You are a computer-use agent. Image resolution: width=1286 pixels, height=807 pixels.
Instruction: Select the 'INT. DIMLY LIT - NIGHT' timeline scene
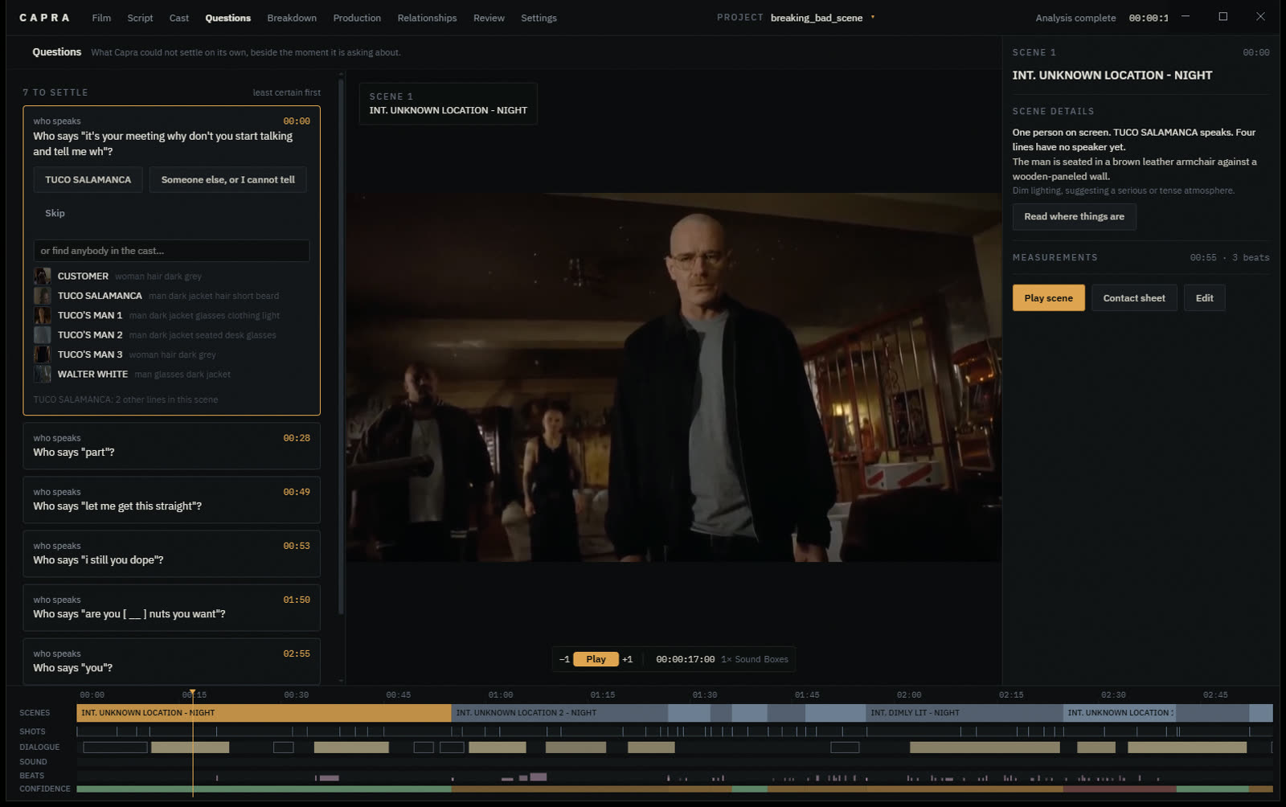(964, 713)
